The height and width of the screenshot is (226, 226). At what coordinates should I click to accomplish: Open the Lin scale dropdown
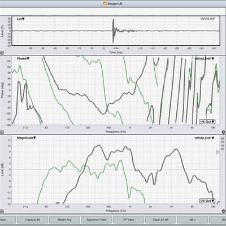click(x=21, y=19)
